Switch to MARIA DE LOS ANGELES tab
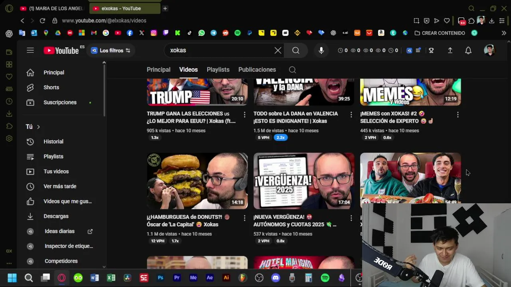 click(x=52, y=8)
